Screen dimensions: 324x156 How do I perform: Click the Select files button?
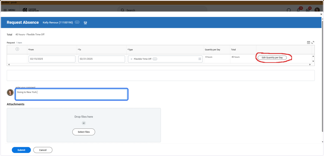coord(84,132)
